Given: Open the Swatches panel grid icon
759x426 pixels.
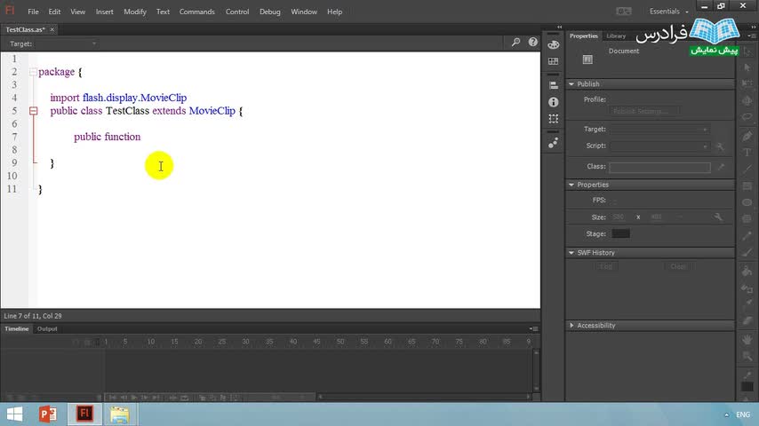Looking at the screenshot, I should (554, 61).
